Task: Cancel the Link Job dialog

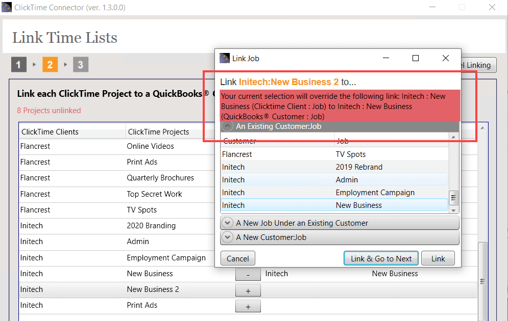Action: click(238, 259)
